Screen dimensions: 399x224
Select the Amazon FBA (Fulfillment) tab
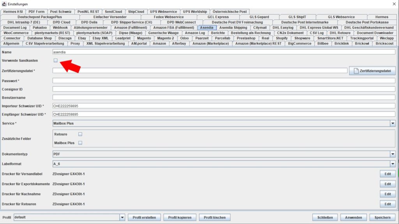(173, 28)
